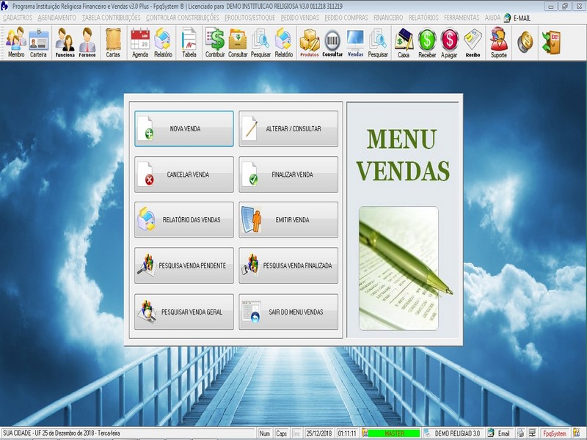
Task: Click the SUA CIDADE date text
Action: [62, 433]
